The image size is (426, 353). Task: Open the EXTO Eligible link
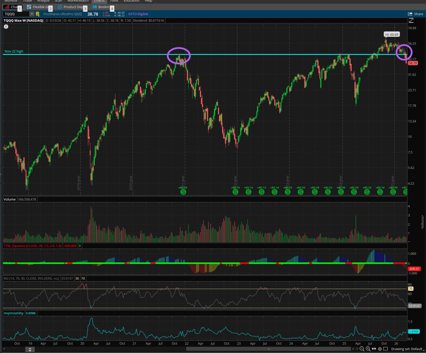[x=138, y=14]
